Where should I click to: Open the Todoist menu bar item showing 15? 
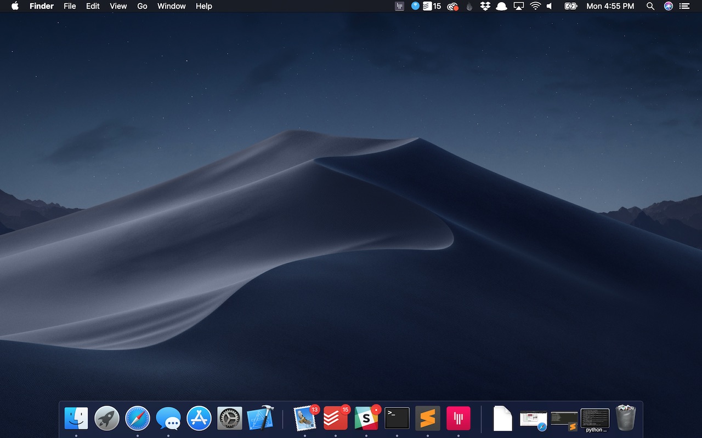click(432, 6)
